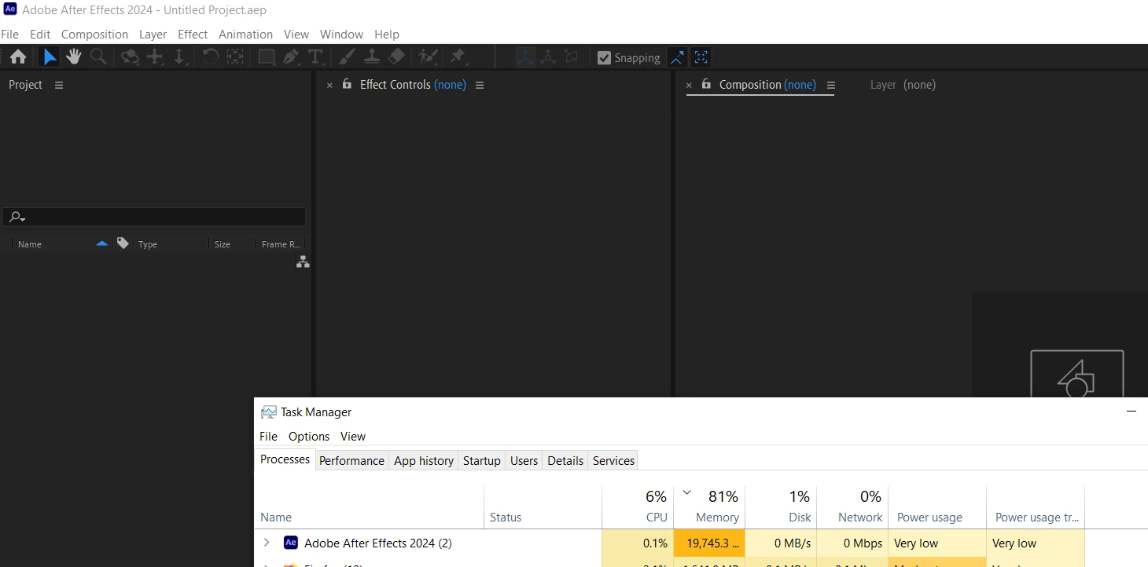The height and width of the screenshot is (567, 1148).
Task: Click the label tag column icon
Action: (x=123, y=243)
